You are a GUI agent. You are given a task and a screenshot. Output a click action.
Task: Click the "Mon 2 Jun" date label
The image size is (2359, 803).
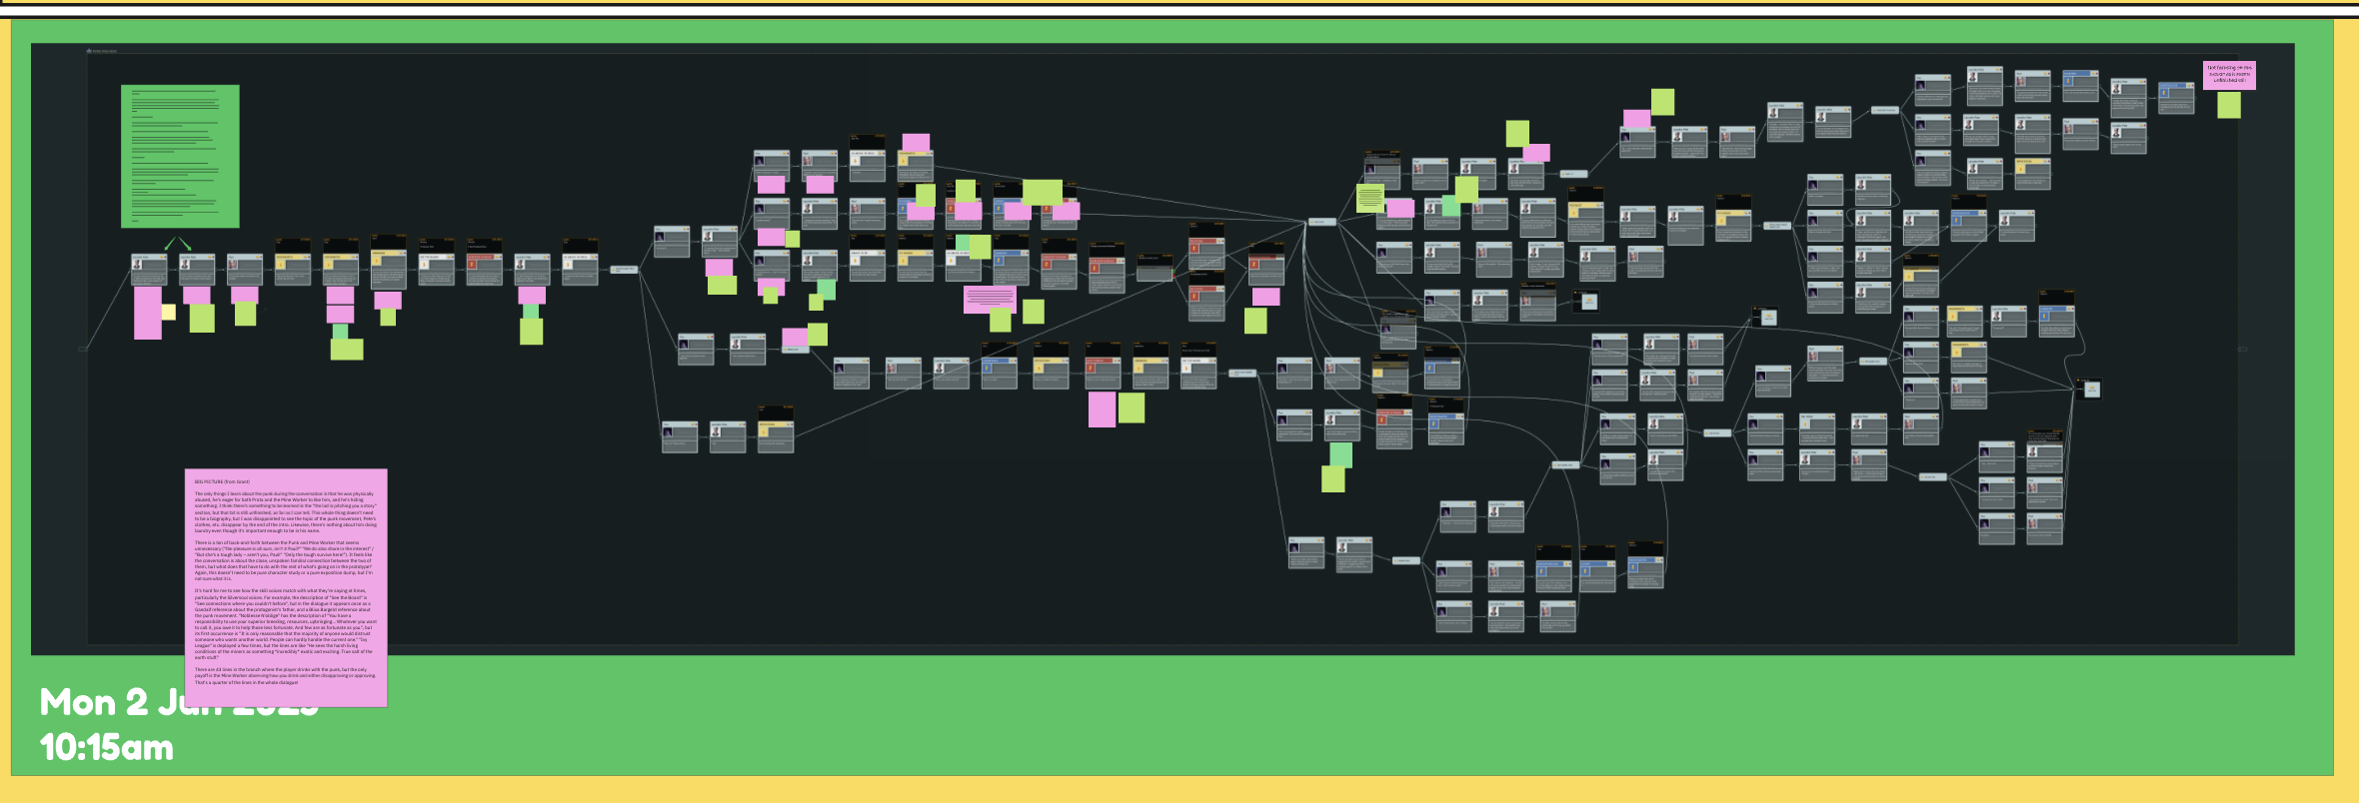point(179,702)
